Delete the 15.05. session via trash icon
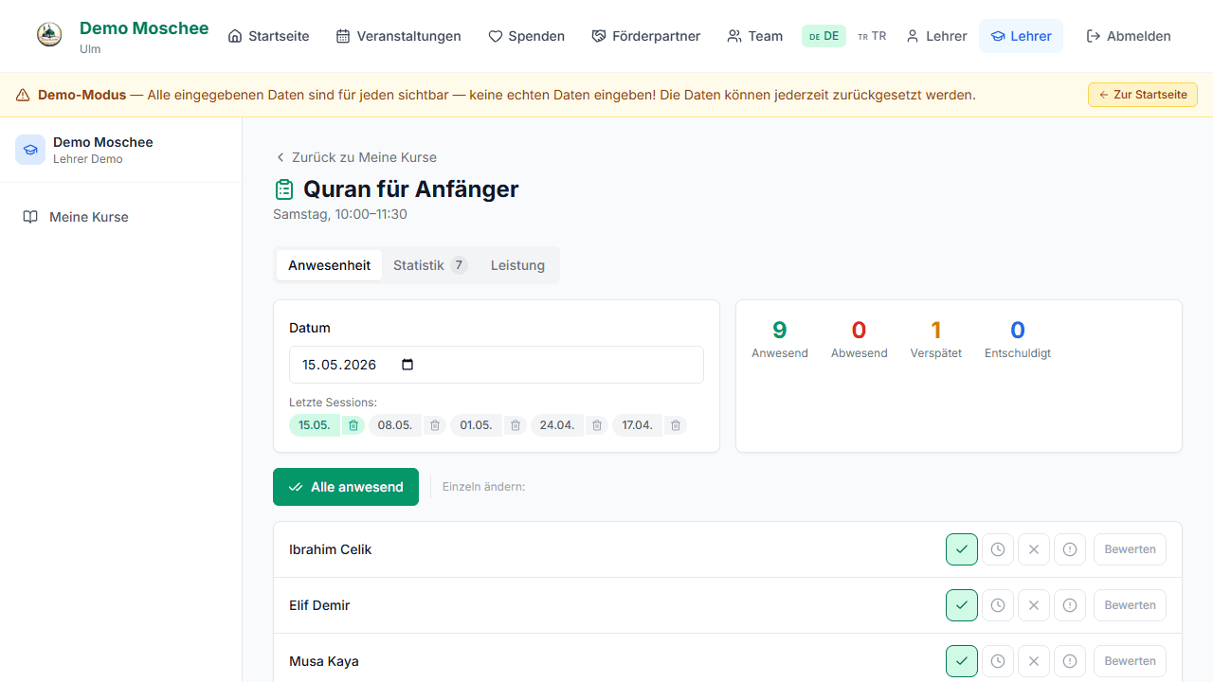 coord(353,425)
